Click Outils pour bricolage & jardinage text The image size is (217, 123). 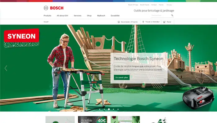click(154, 11)
